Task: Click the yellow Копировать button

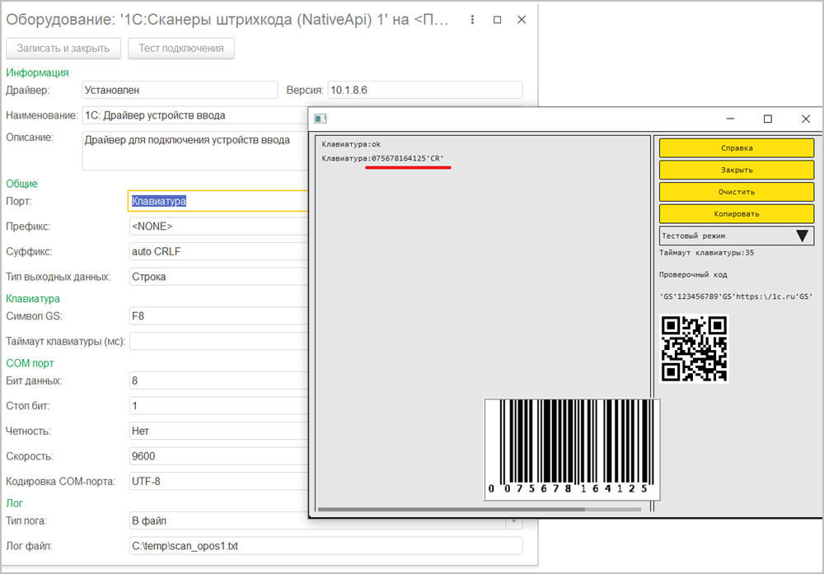Action: pos(737,213)
